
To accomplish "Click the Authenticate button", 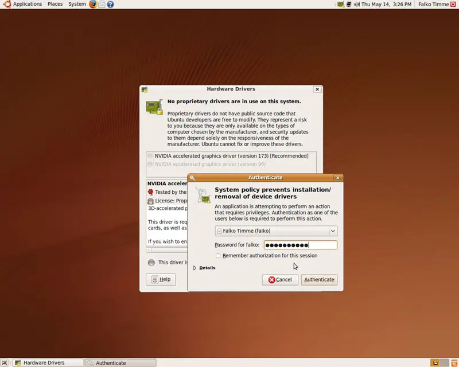I will click(319, 280).
